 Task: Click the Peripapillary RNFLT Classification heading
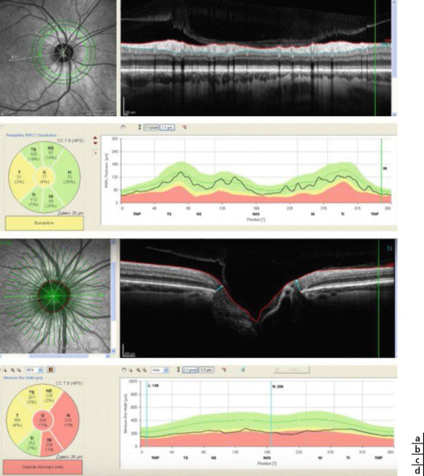click(32, 135)
